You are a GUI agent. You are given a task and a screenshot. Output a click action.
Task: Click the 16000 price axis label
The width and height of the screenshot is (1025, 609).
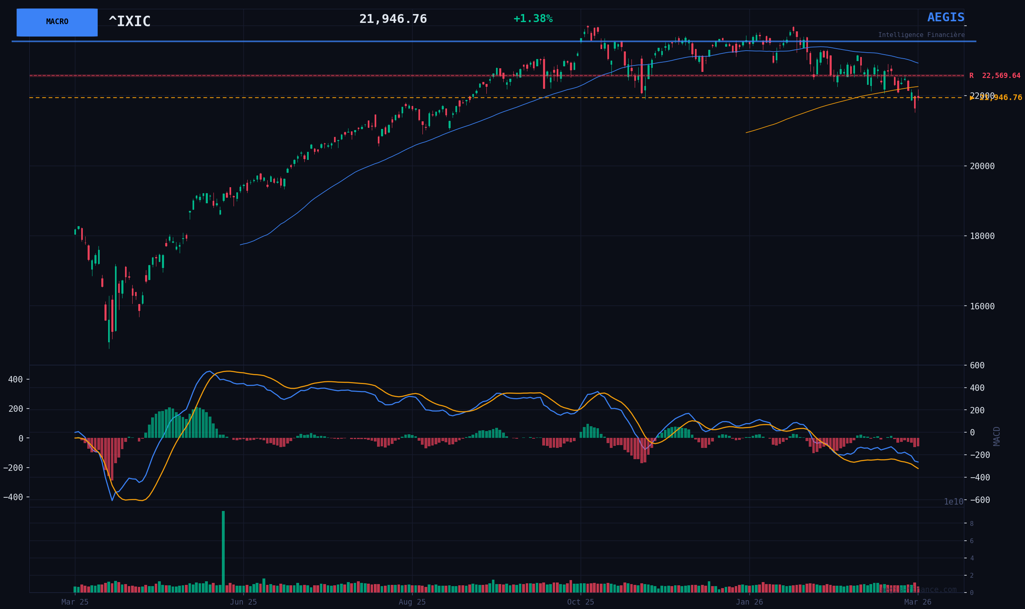[x=982, y=306]
